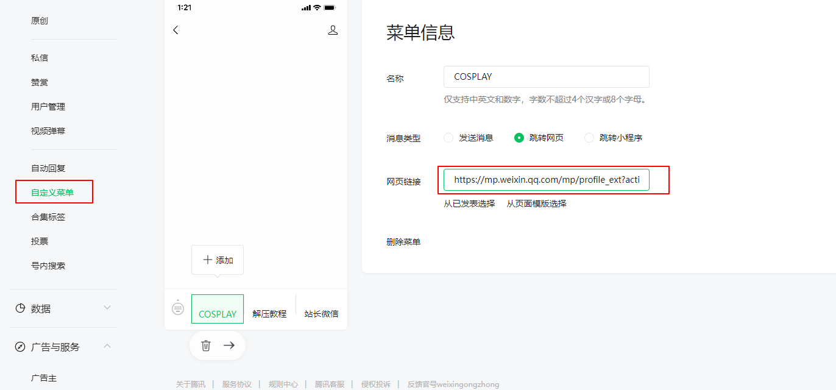Click the 数据 pie chart icon

pos(20,308)
